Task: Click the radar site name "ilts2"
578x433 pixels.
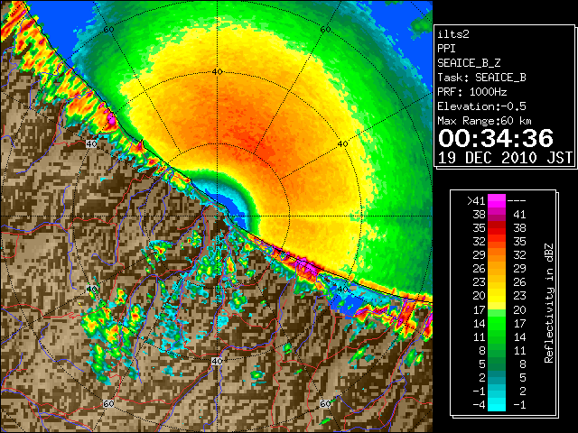Action: pyautogui.click(x=453, y=34)
